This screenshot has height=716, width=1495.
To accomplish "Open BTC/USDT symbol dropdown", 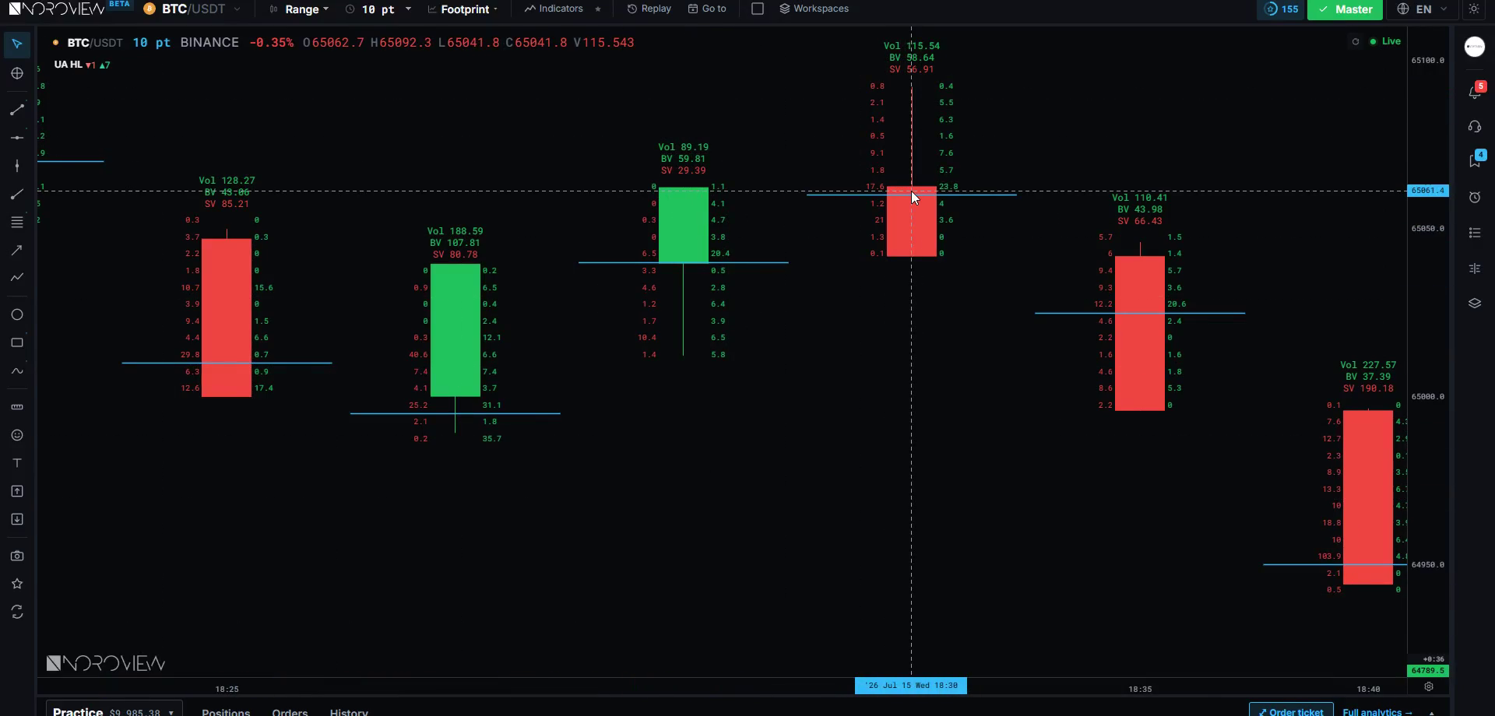I will 192,9.
